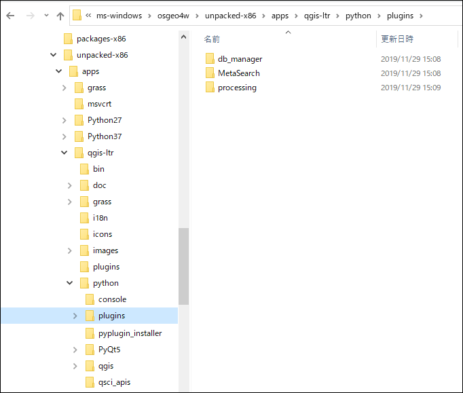Select the processing folder icon
This screenshot has height=393, width=463.
coord(210,88)
